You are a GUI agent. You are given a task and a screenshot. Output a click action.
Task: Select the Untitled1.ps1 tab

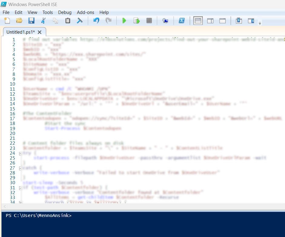tap(21, 32)
